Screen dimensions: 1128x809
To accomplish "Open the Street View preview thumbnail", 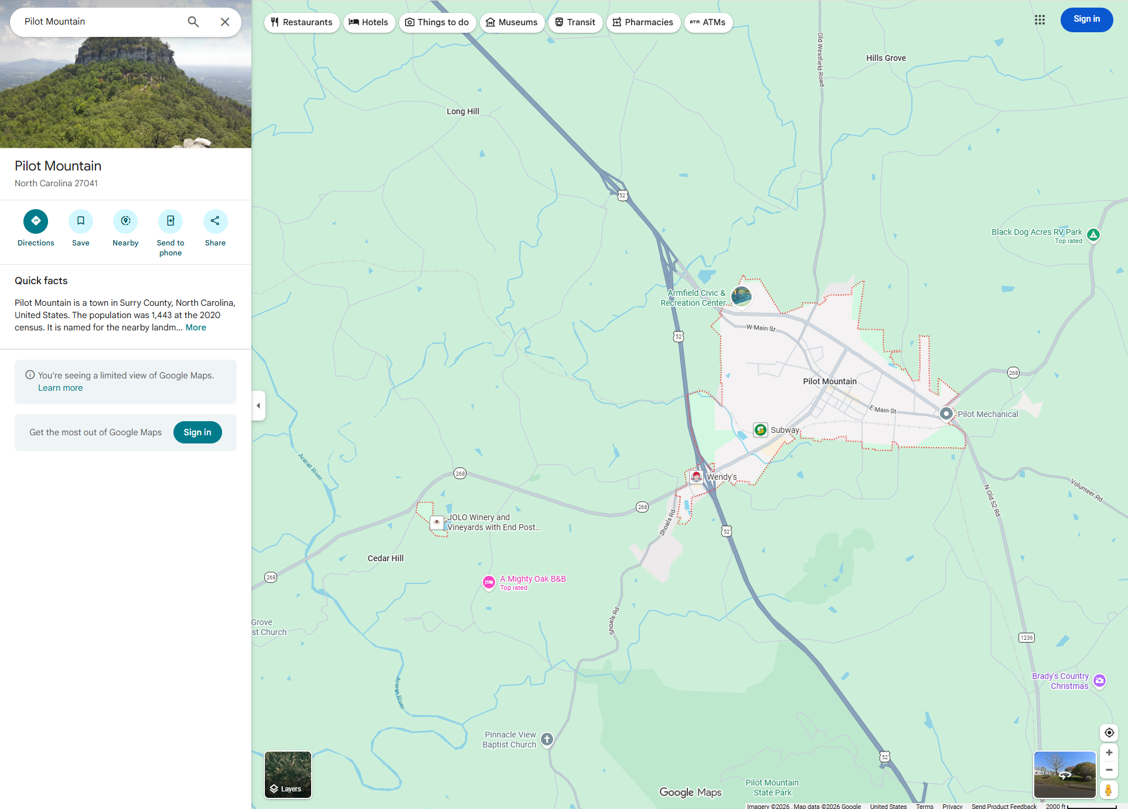I will pyautogui.click(x=1064, y=774).
